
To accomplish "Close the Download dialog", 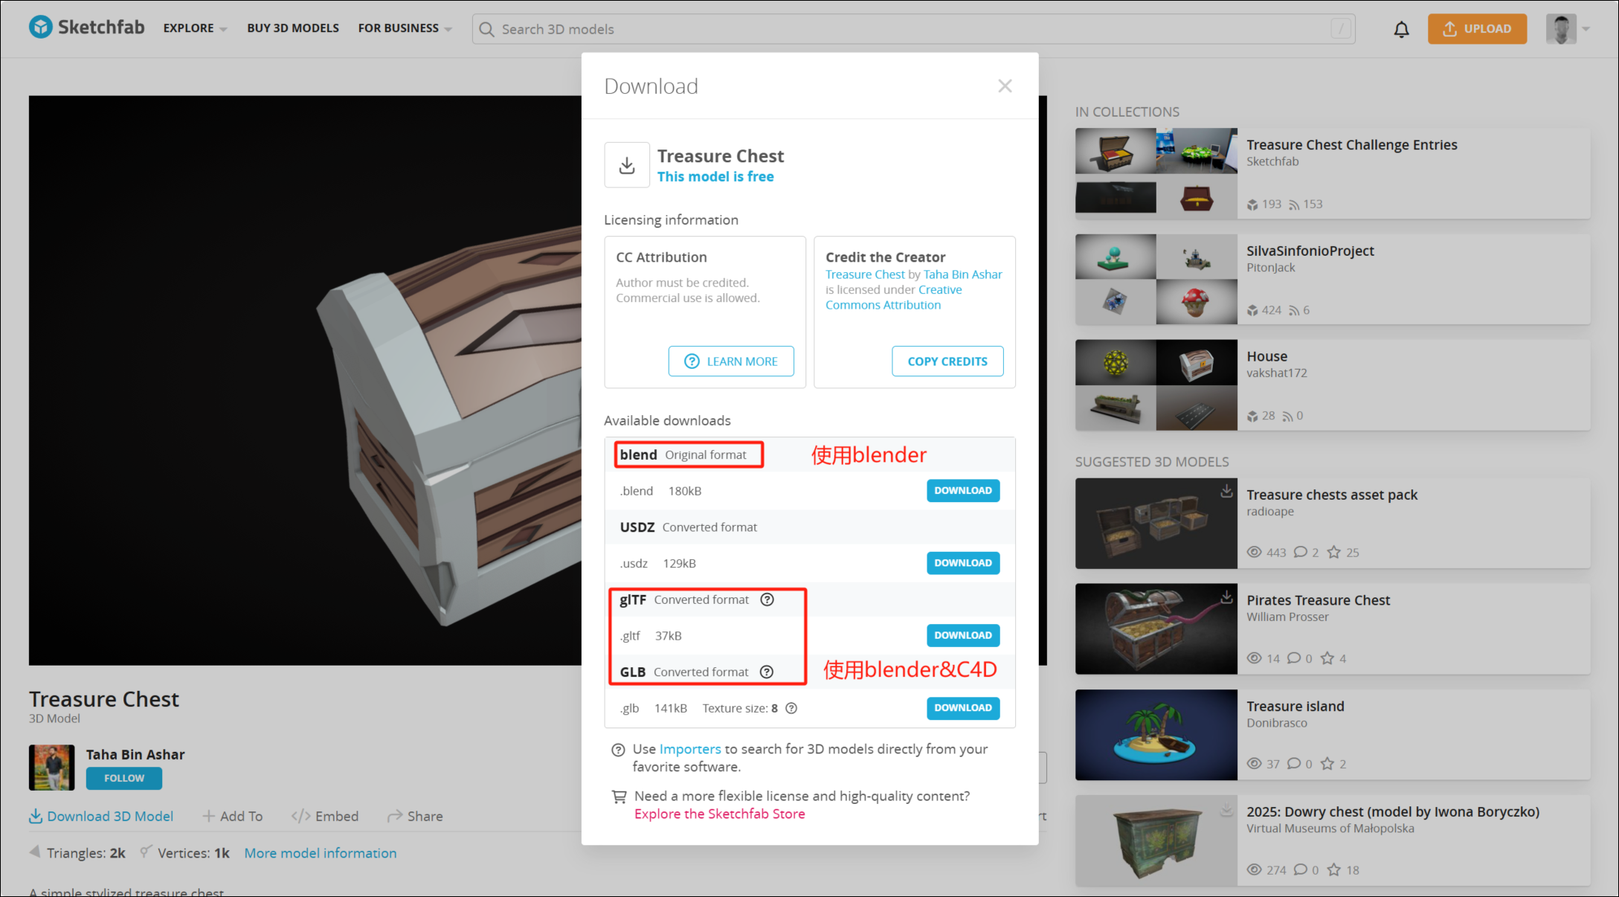I will point(1005,86).
